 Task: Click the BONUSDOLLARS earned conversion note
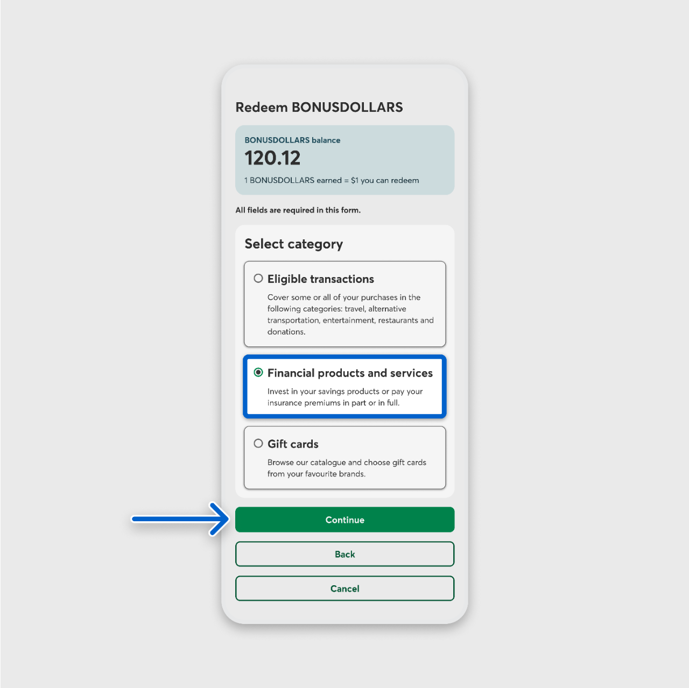pyautogui.click(x=332, y=180)
